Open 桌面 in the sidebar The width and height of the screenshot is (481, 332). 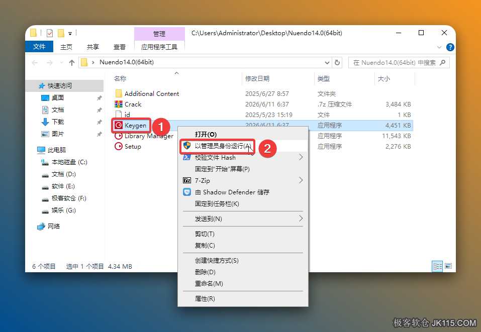[58, 97]
